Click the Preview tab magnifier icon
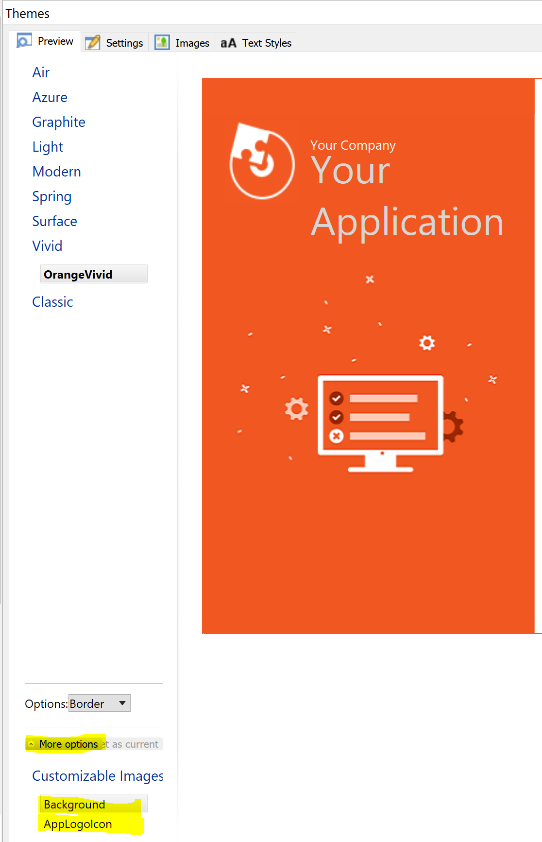The height and width of the screenshot is (842, 542). 24,41
